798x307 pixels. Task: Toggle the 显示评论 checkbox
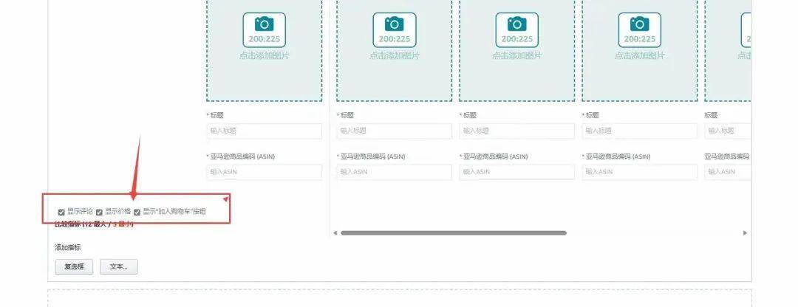[61, 213]
